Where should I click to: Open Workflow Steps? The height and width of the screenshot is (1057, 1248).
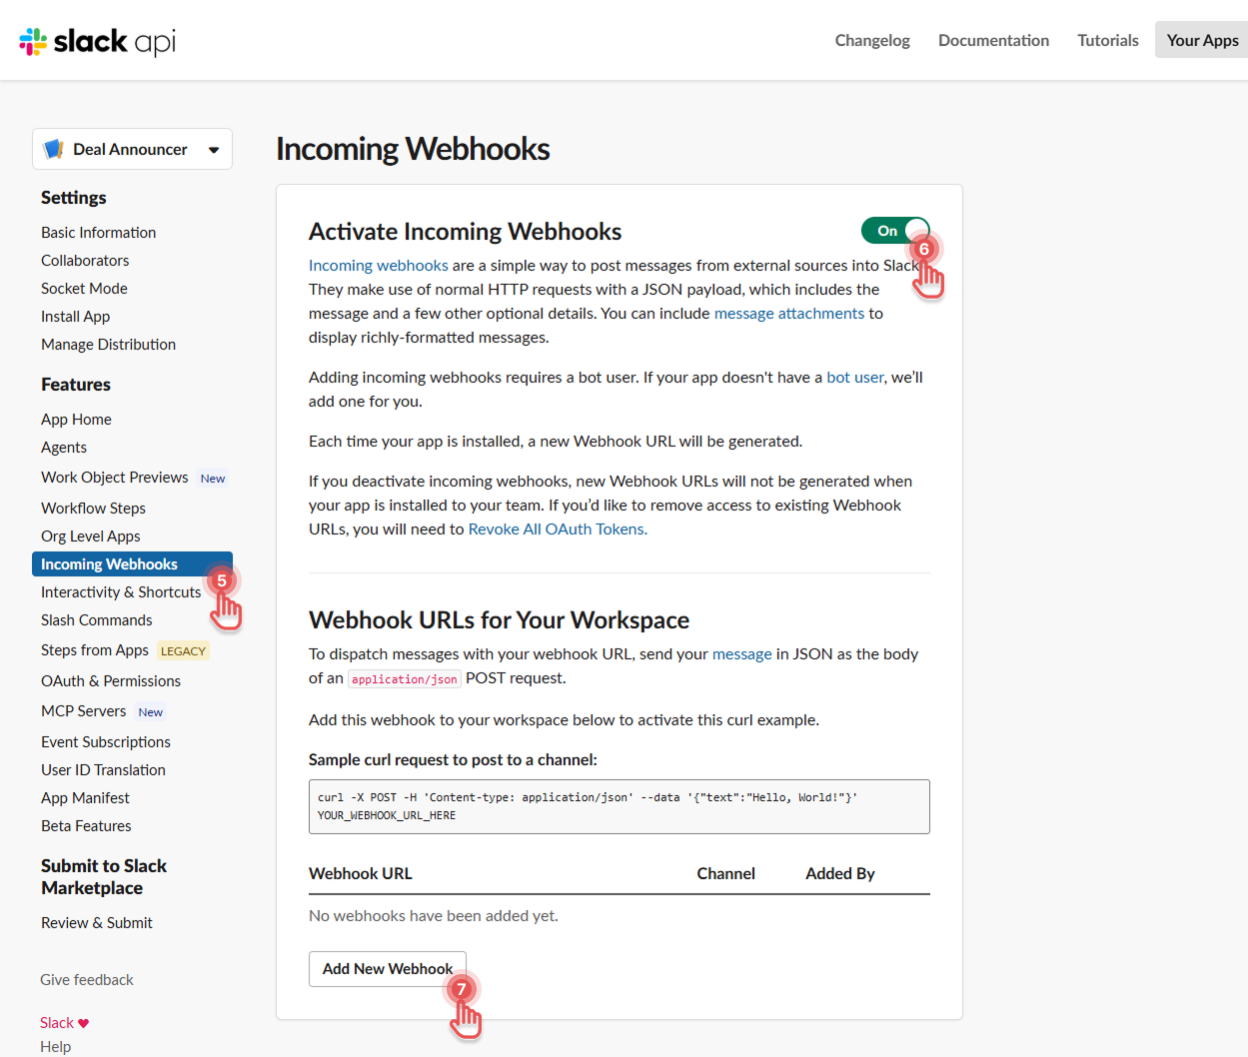tap(93, 508)
